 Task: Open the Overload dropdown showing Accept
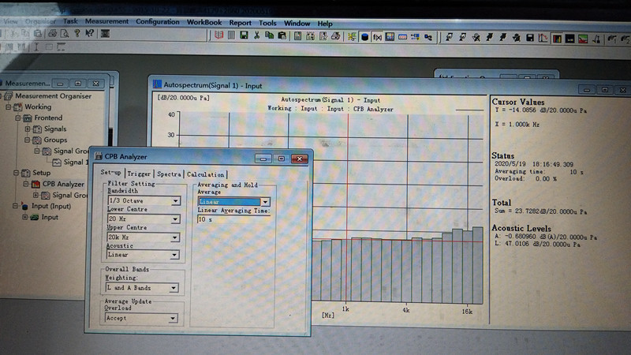[x=174, y=319]
